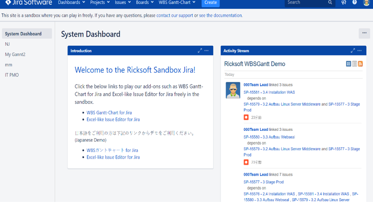Click the contact our support link
The image size is (373, 209).
point(175,16)
